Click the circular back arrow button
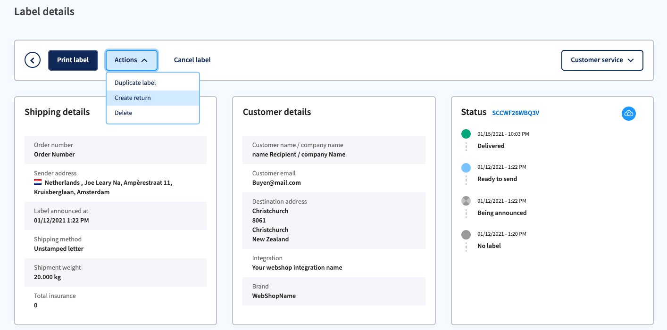The width and height of the screenshot is (667, 330). (x=33, y=60)
